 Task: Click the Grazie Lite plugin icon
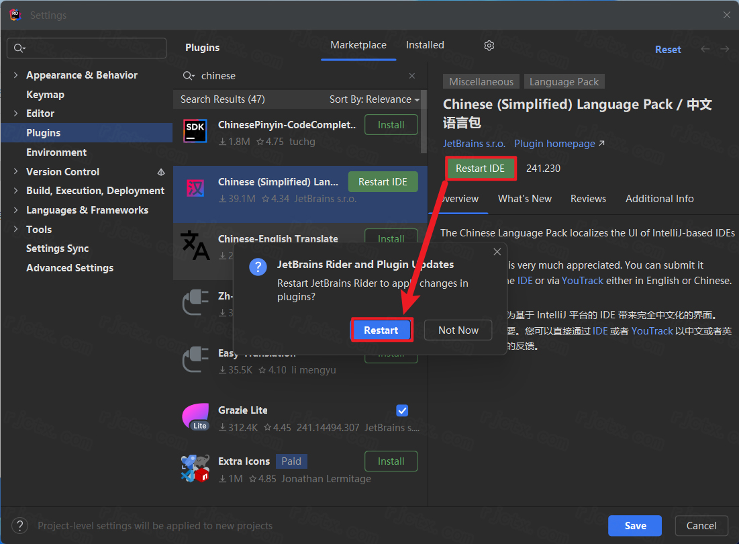tap(195, 416)
